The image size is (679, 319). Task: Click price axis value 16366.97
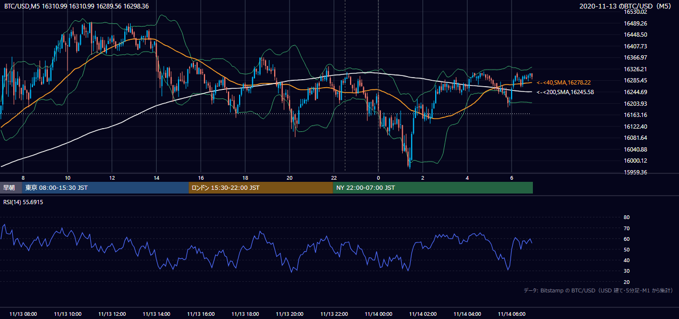click(635, 57)
